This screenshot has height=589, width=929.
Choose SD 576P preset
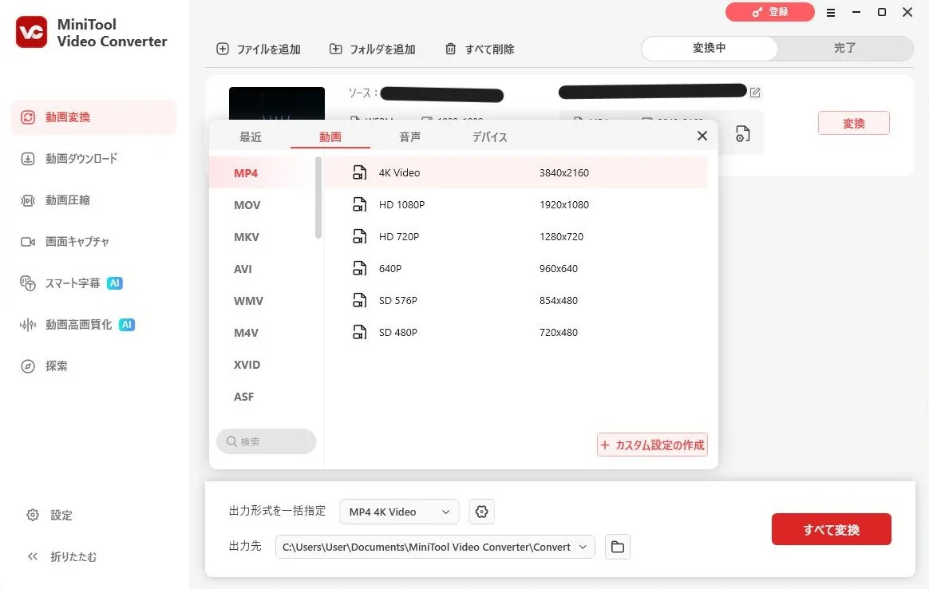click(x=516, y=301)
